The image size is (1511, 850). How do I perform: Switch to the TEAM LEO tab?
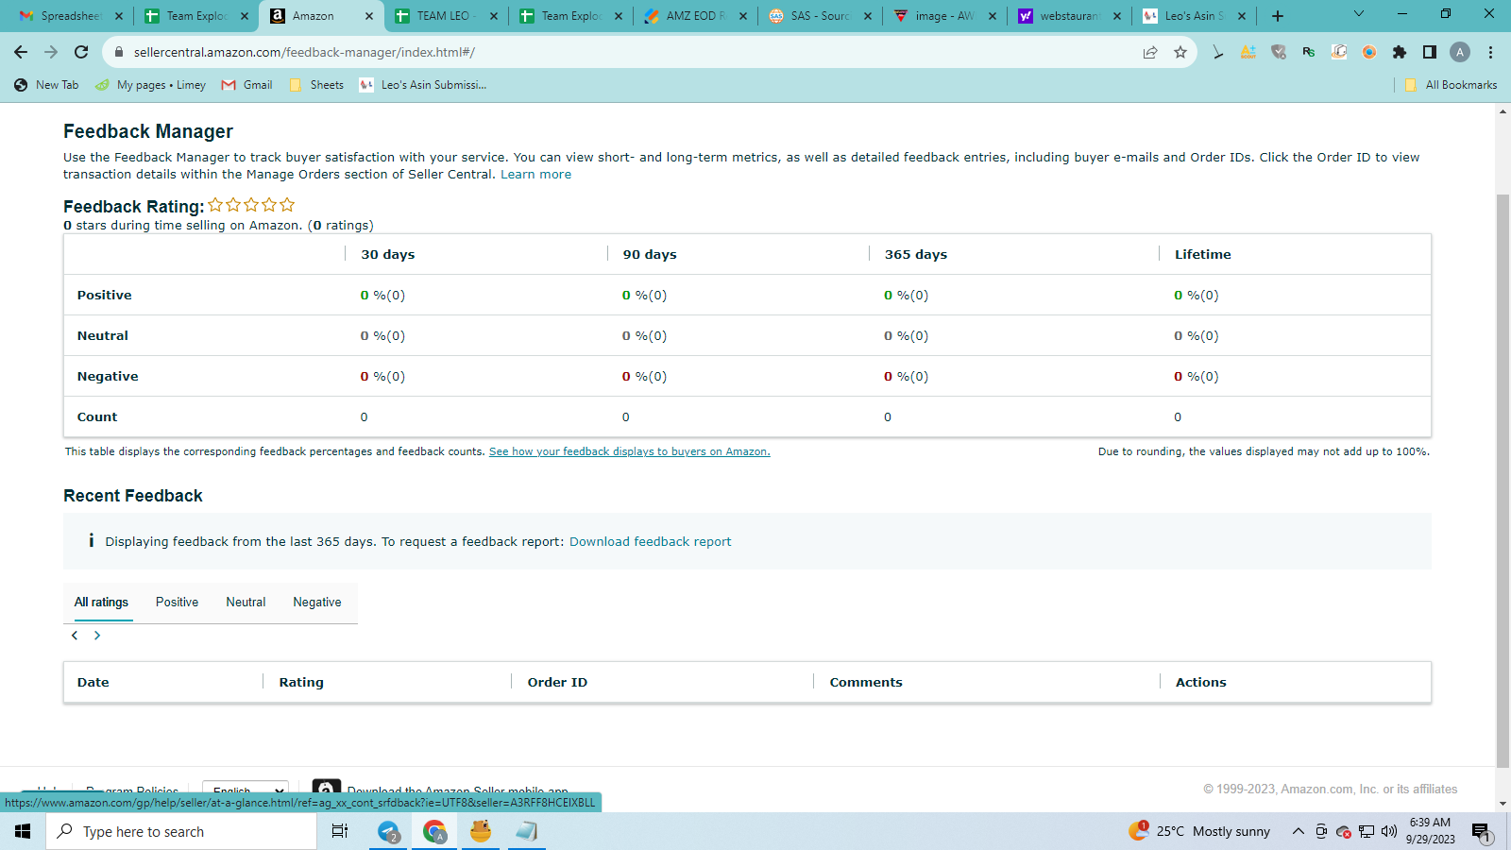[446, 16]
